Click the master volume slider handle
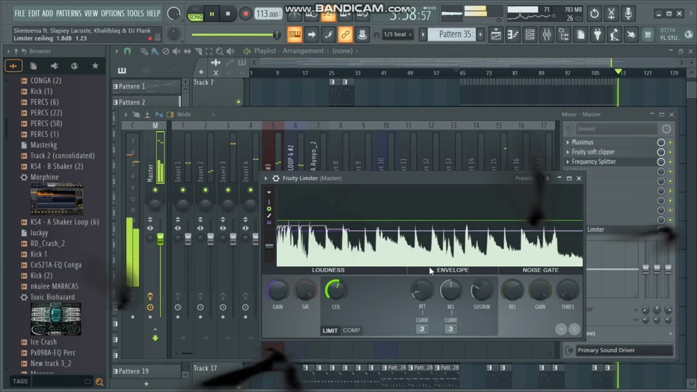 tap(277, 35)
